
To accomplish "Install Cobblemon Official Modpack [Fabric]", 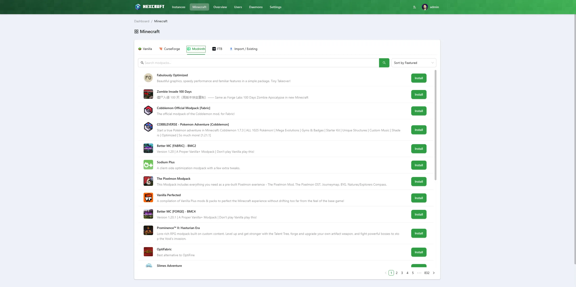I will pyautogui.click(x=419, y=111).
